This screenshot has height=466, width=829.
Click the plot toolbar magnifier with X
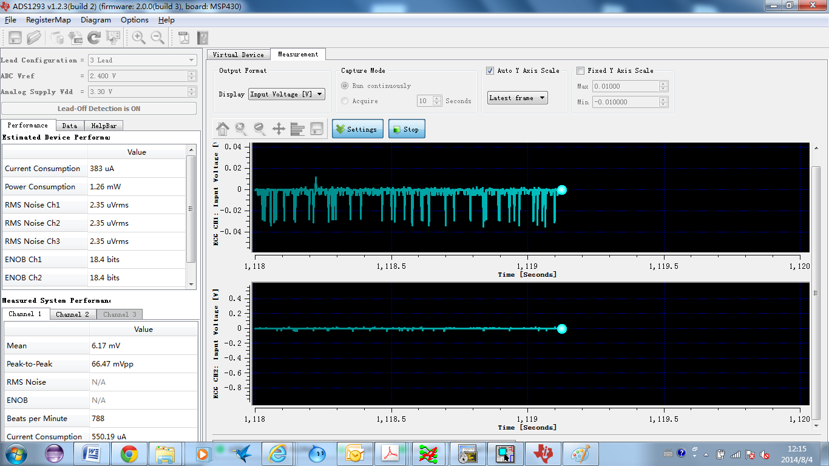pyautogui.click(x=242, y=129)
